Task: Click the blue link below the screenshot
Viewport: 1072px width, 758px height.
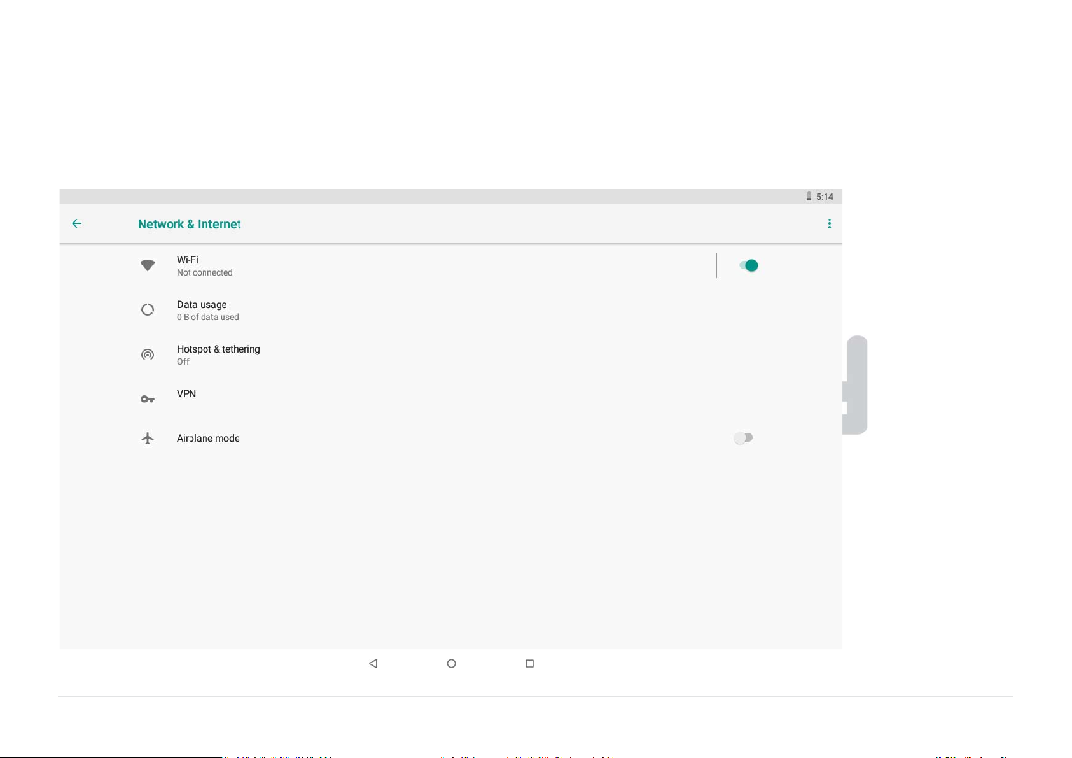Action: point(553,713)
